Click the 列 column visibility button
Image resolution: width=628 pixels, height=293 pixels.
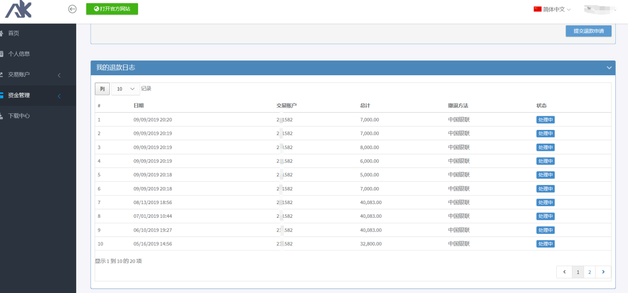coord(102,89)
